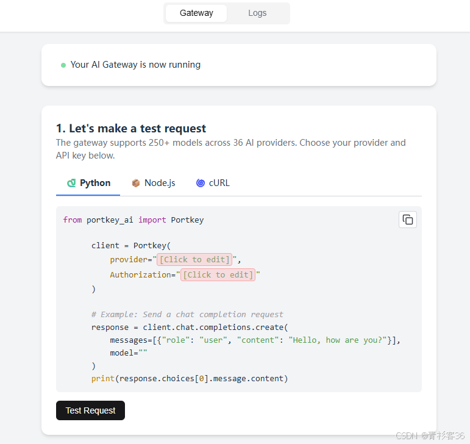470x444 pixels.
Task: Click the model="" line in the code
Action: 129,353
